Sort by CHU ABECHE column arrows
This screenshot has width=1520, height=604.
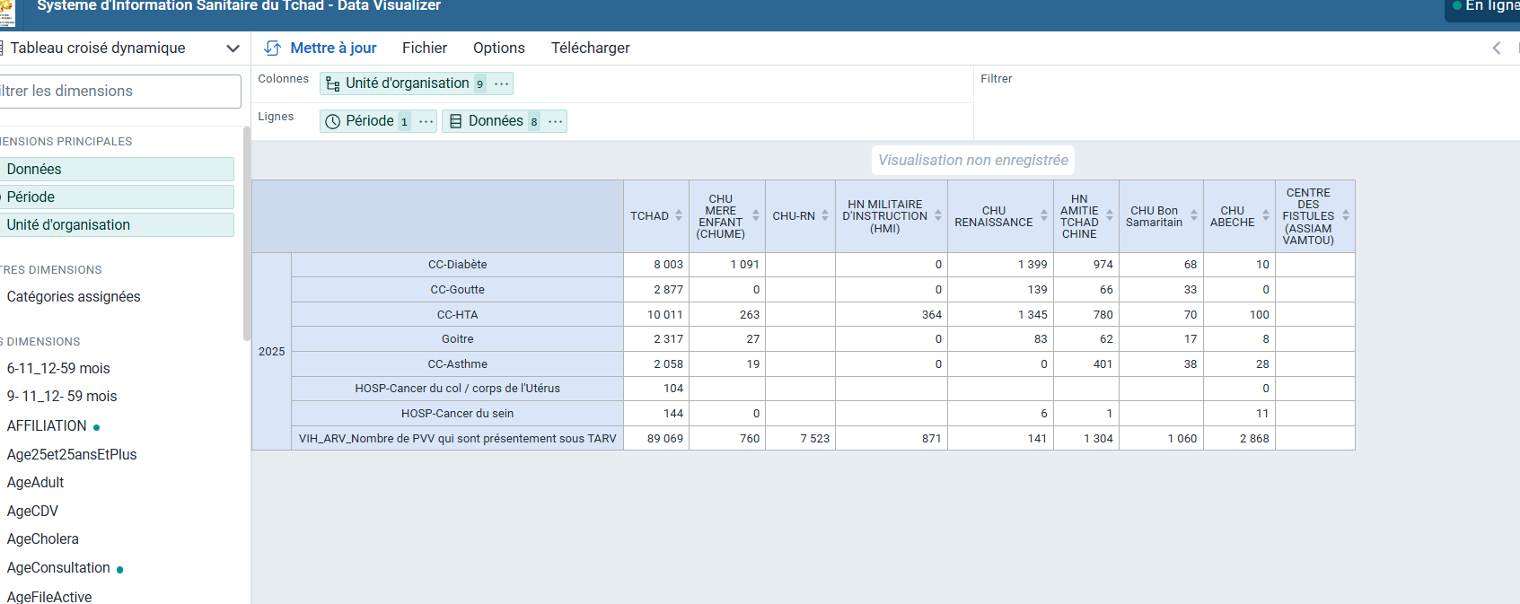click(x=1266, y=215)
